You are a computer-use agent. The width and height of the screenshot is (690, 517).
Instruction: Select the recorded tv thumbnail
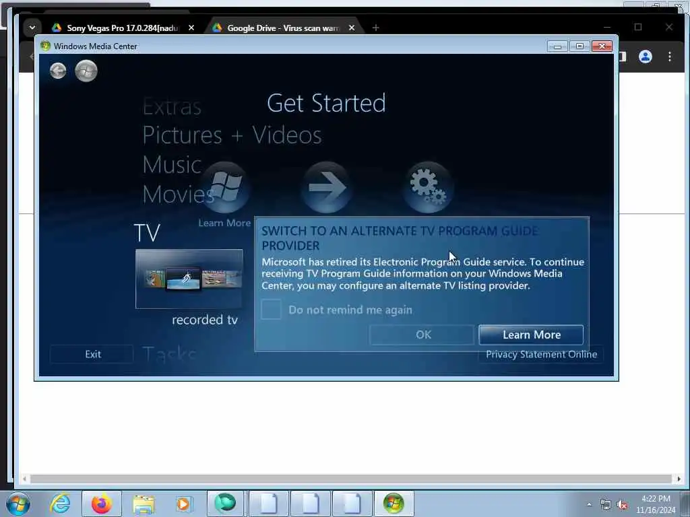coord(189,279)
